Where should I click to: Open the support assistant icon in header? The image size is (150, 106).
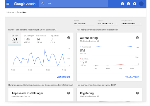point(128,4)
